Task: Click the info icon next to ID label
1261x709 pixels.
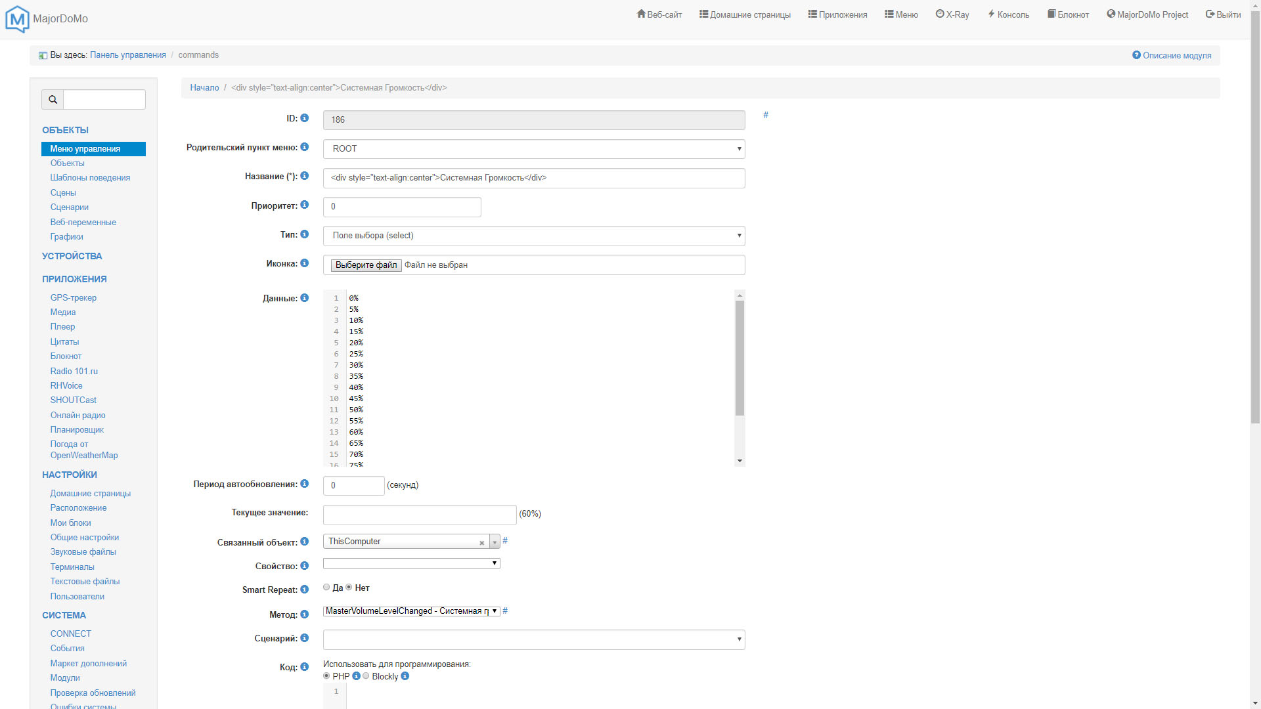Action: point(305,118)
